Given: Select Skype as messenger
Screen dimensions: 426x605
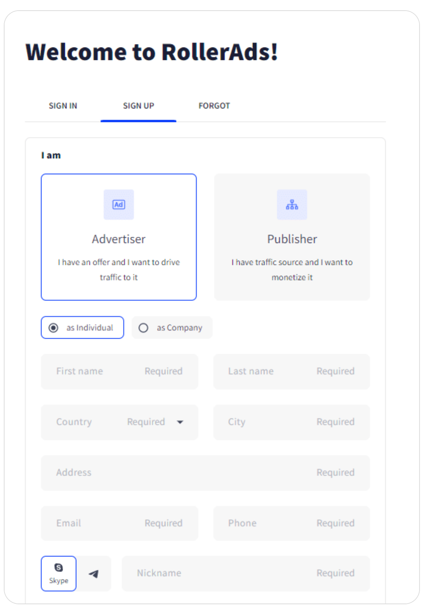Looking at the screenshot, I should pyautogui.click(x=58, y=573).
